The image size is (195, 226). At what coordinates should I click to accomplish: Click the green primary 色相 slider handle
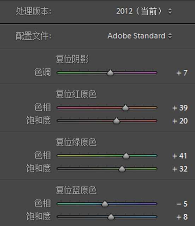coord(126,156)
